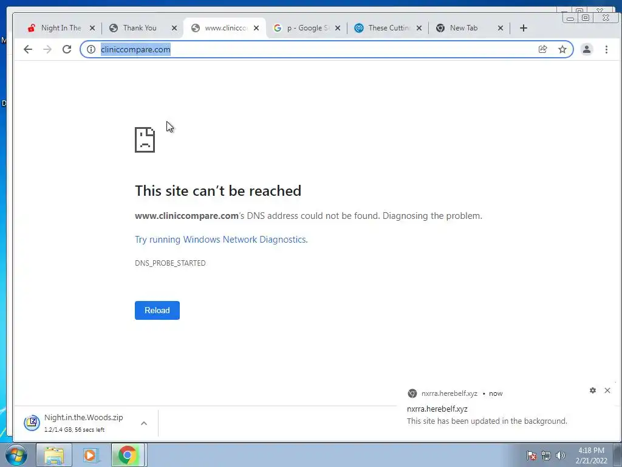This screenshot has width=622, height=467.
Task: Switch to New Tab tab
Action: [470, 28]
